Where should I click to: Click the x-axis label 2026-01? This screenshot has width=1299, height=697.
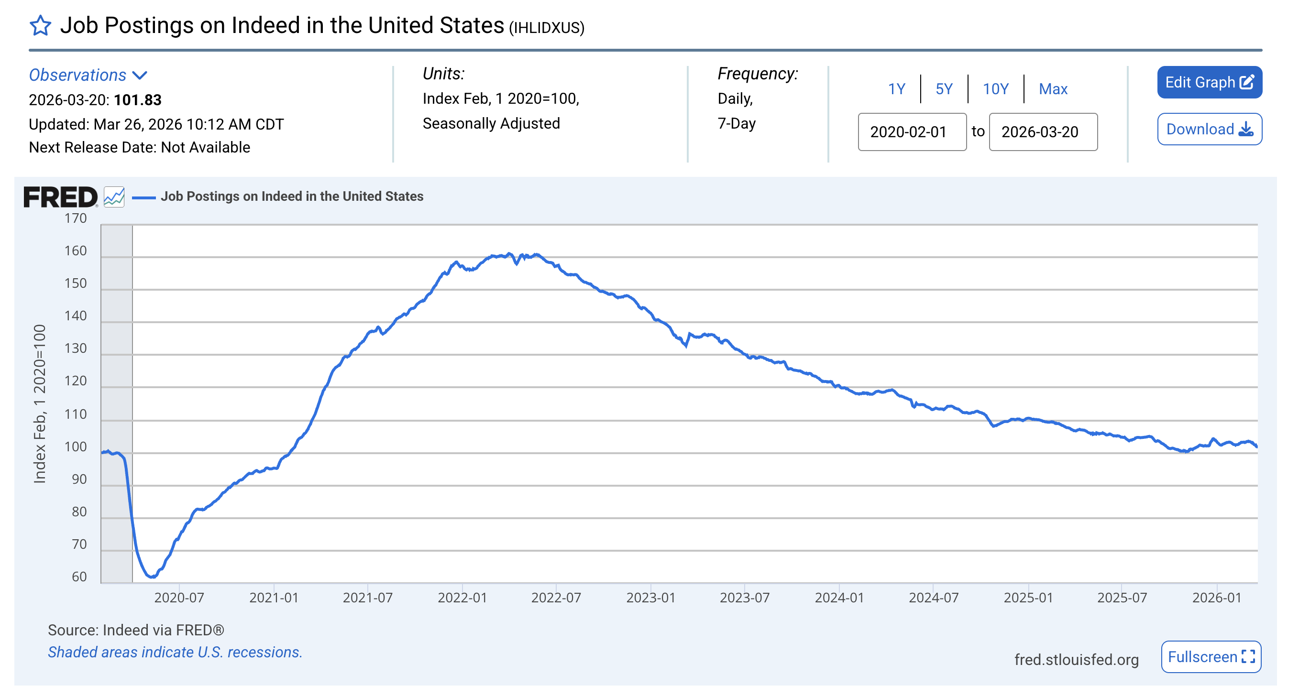[x=1217, y=598]
